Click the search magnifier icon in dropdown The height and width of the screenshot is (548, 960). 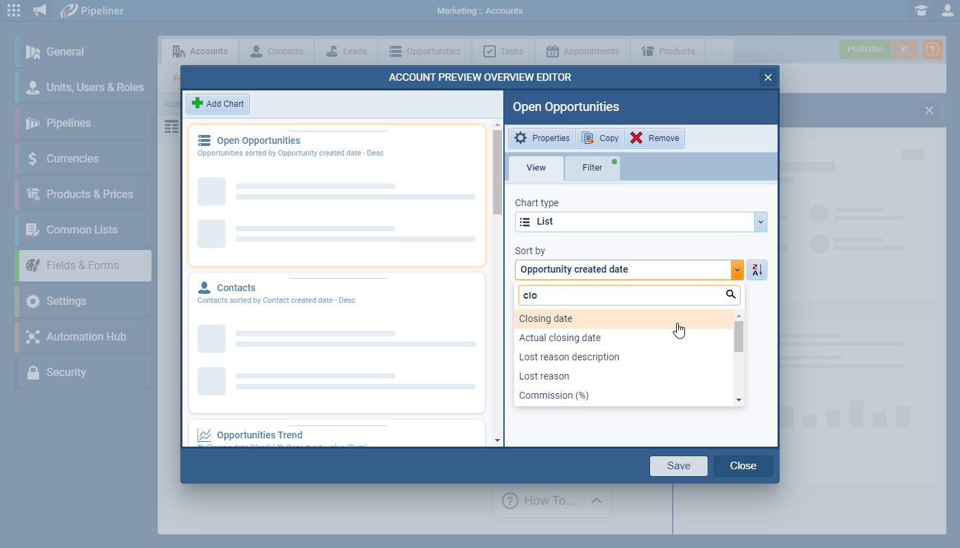click(731, 295)
